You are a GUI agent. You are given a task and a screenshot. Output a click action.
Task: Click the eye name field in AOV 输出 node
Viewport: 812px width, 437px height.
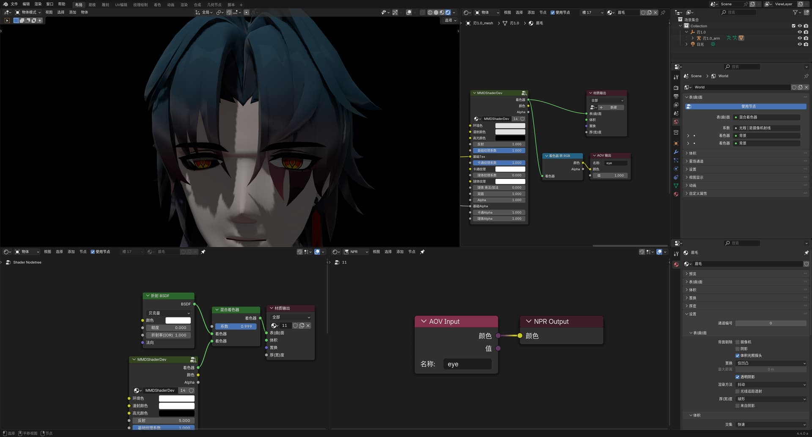point(616,163)
